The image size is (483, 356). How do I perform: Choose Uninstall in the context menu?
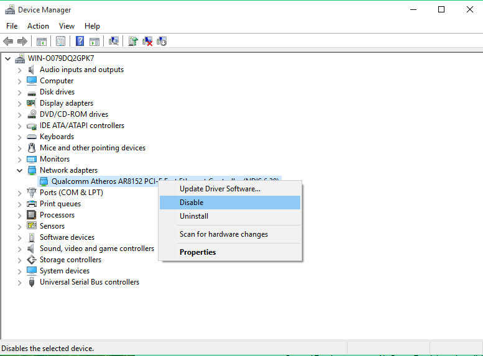(230, 216)
